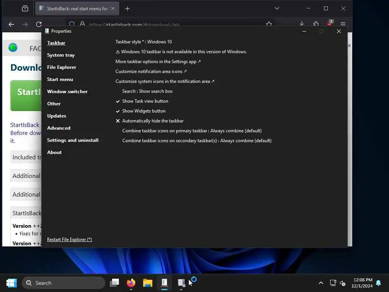The image size is (389, 292).
Task: Click the active Properties app taskbar icon
Action: [164, 282]
